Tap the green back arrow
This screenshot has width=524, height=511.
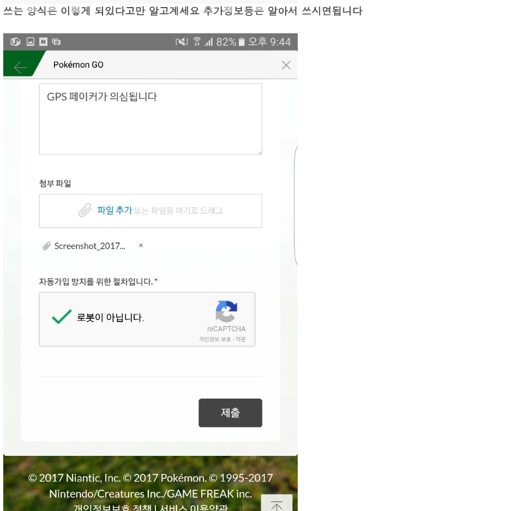click(x=20, y=68)
